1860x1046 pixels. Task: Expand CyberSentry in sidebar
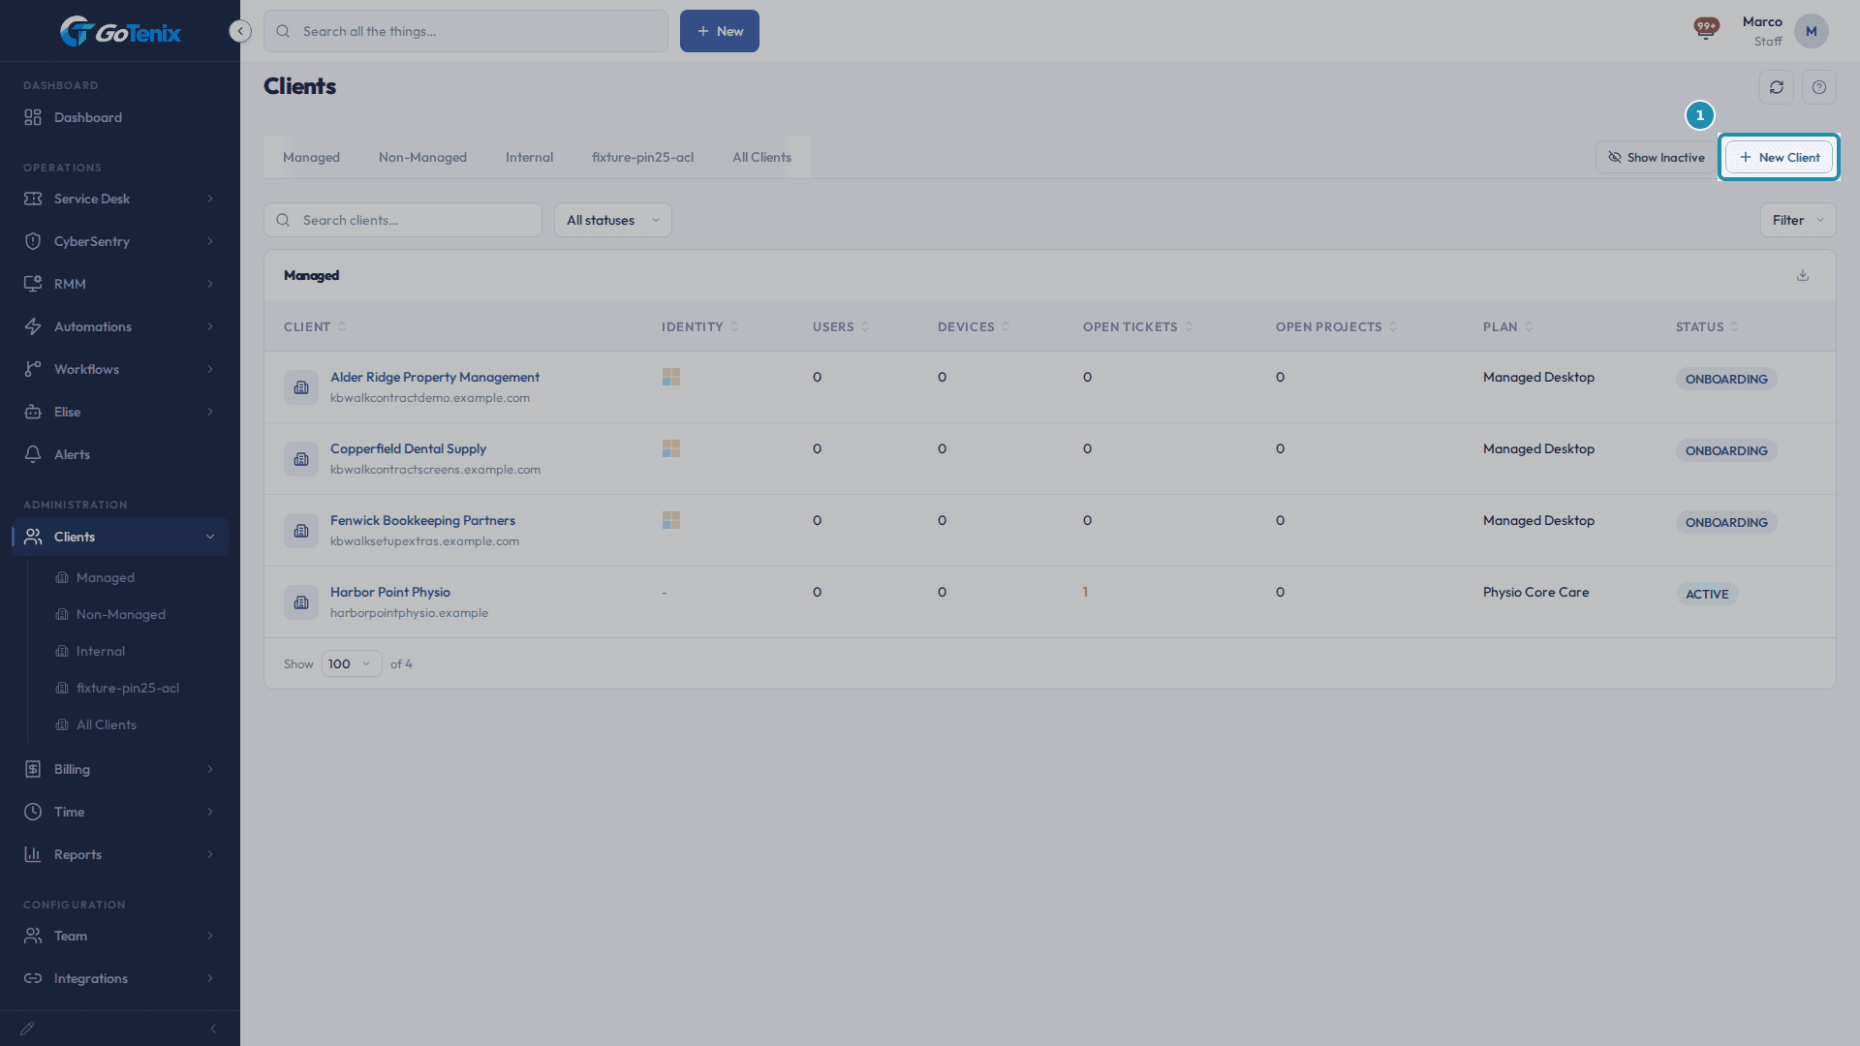pyautogui.click(x=120, y=241)
